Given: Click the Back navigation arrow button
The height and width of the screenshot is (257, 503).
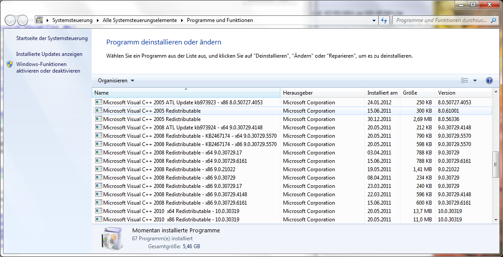Looking at the screenshot, I should click(x=10, y=21).
